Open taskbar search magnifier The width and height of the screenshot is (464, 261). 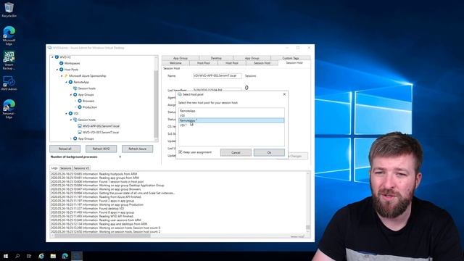click(17, 256)
